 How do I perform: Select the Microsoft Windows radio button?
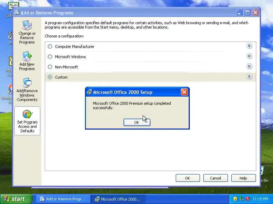pos(50,57)
